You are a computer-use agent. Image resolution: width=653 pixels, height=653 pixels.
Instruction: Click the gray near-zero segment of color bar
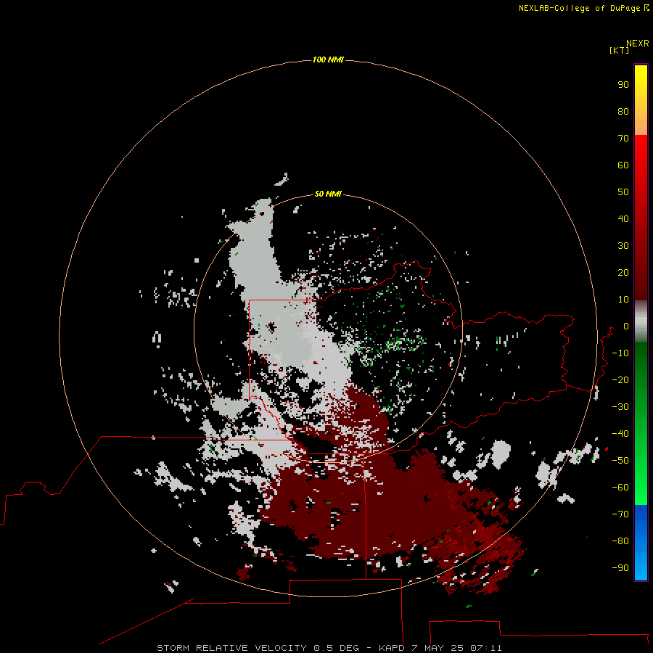coord(641,321)
